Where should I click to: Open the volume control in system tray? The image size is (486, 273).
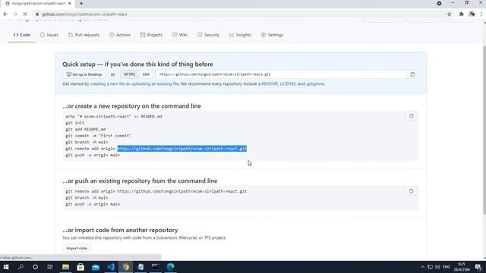coord(437,267)
